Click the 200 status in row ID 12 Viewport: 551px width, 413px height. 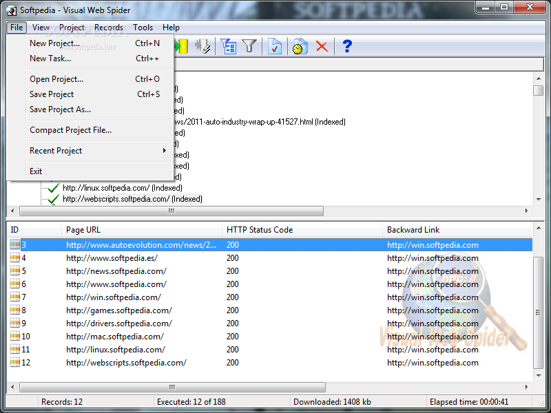click(x=233, y=363)
